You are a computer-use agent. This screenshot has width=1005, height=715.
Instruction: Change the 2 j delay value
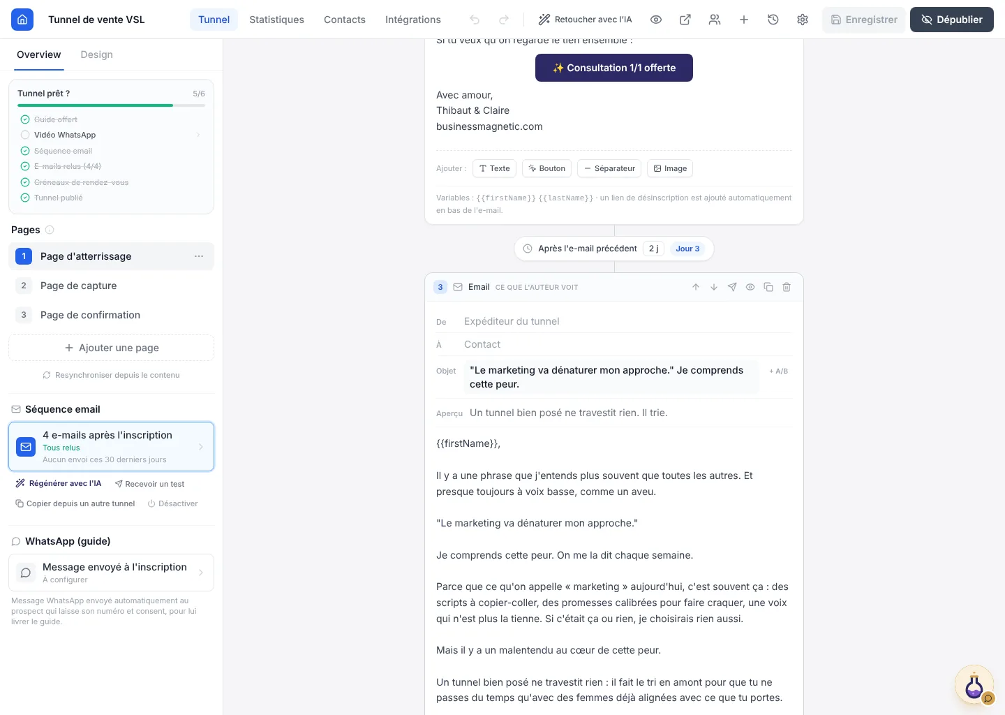tap(653, 249)
